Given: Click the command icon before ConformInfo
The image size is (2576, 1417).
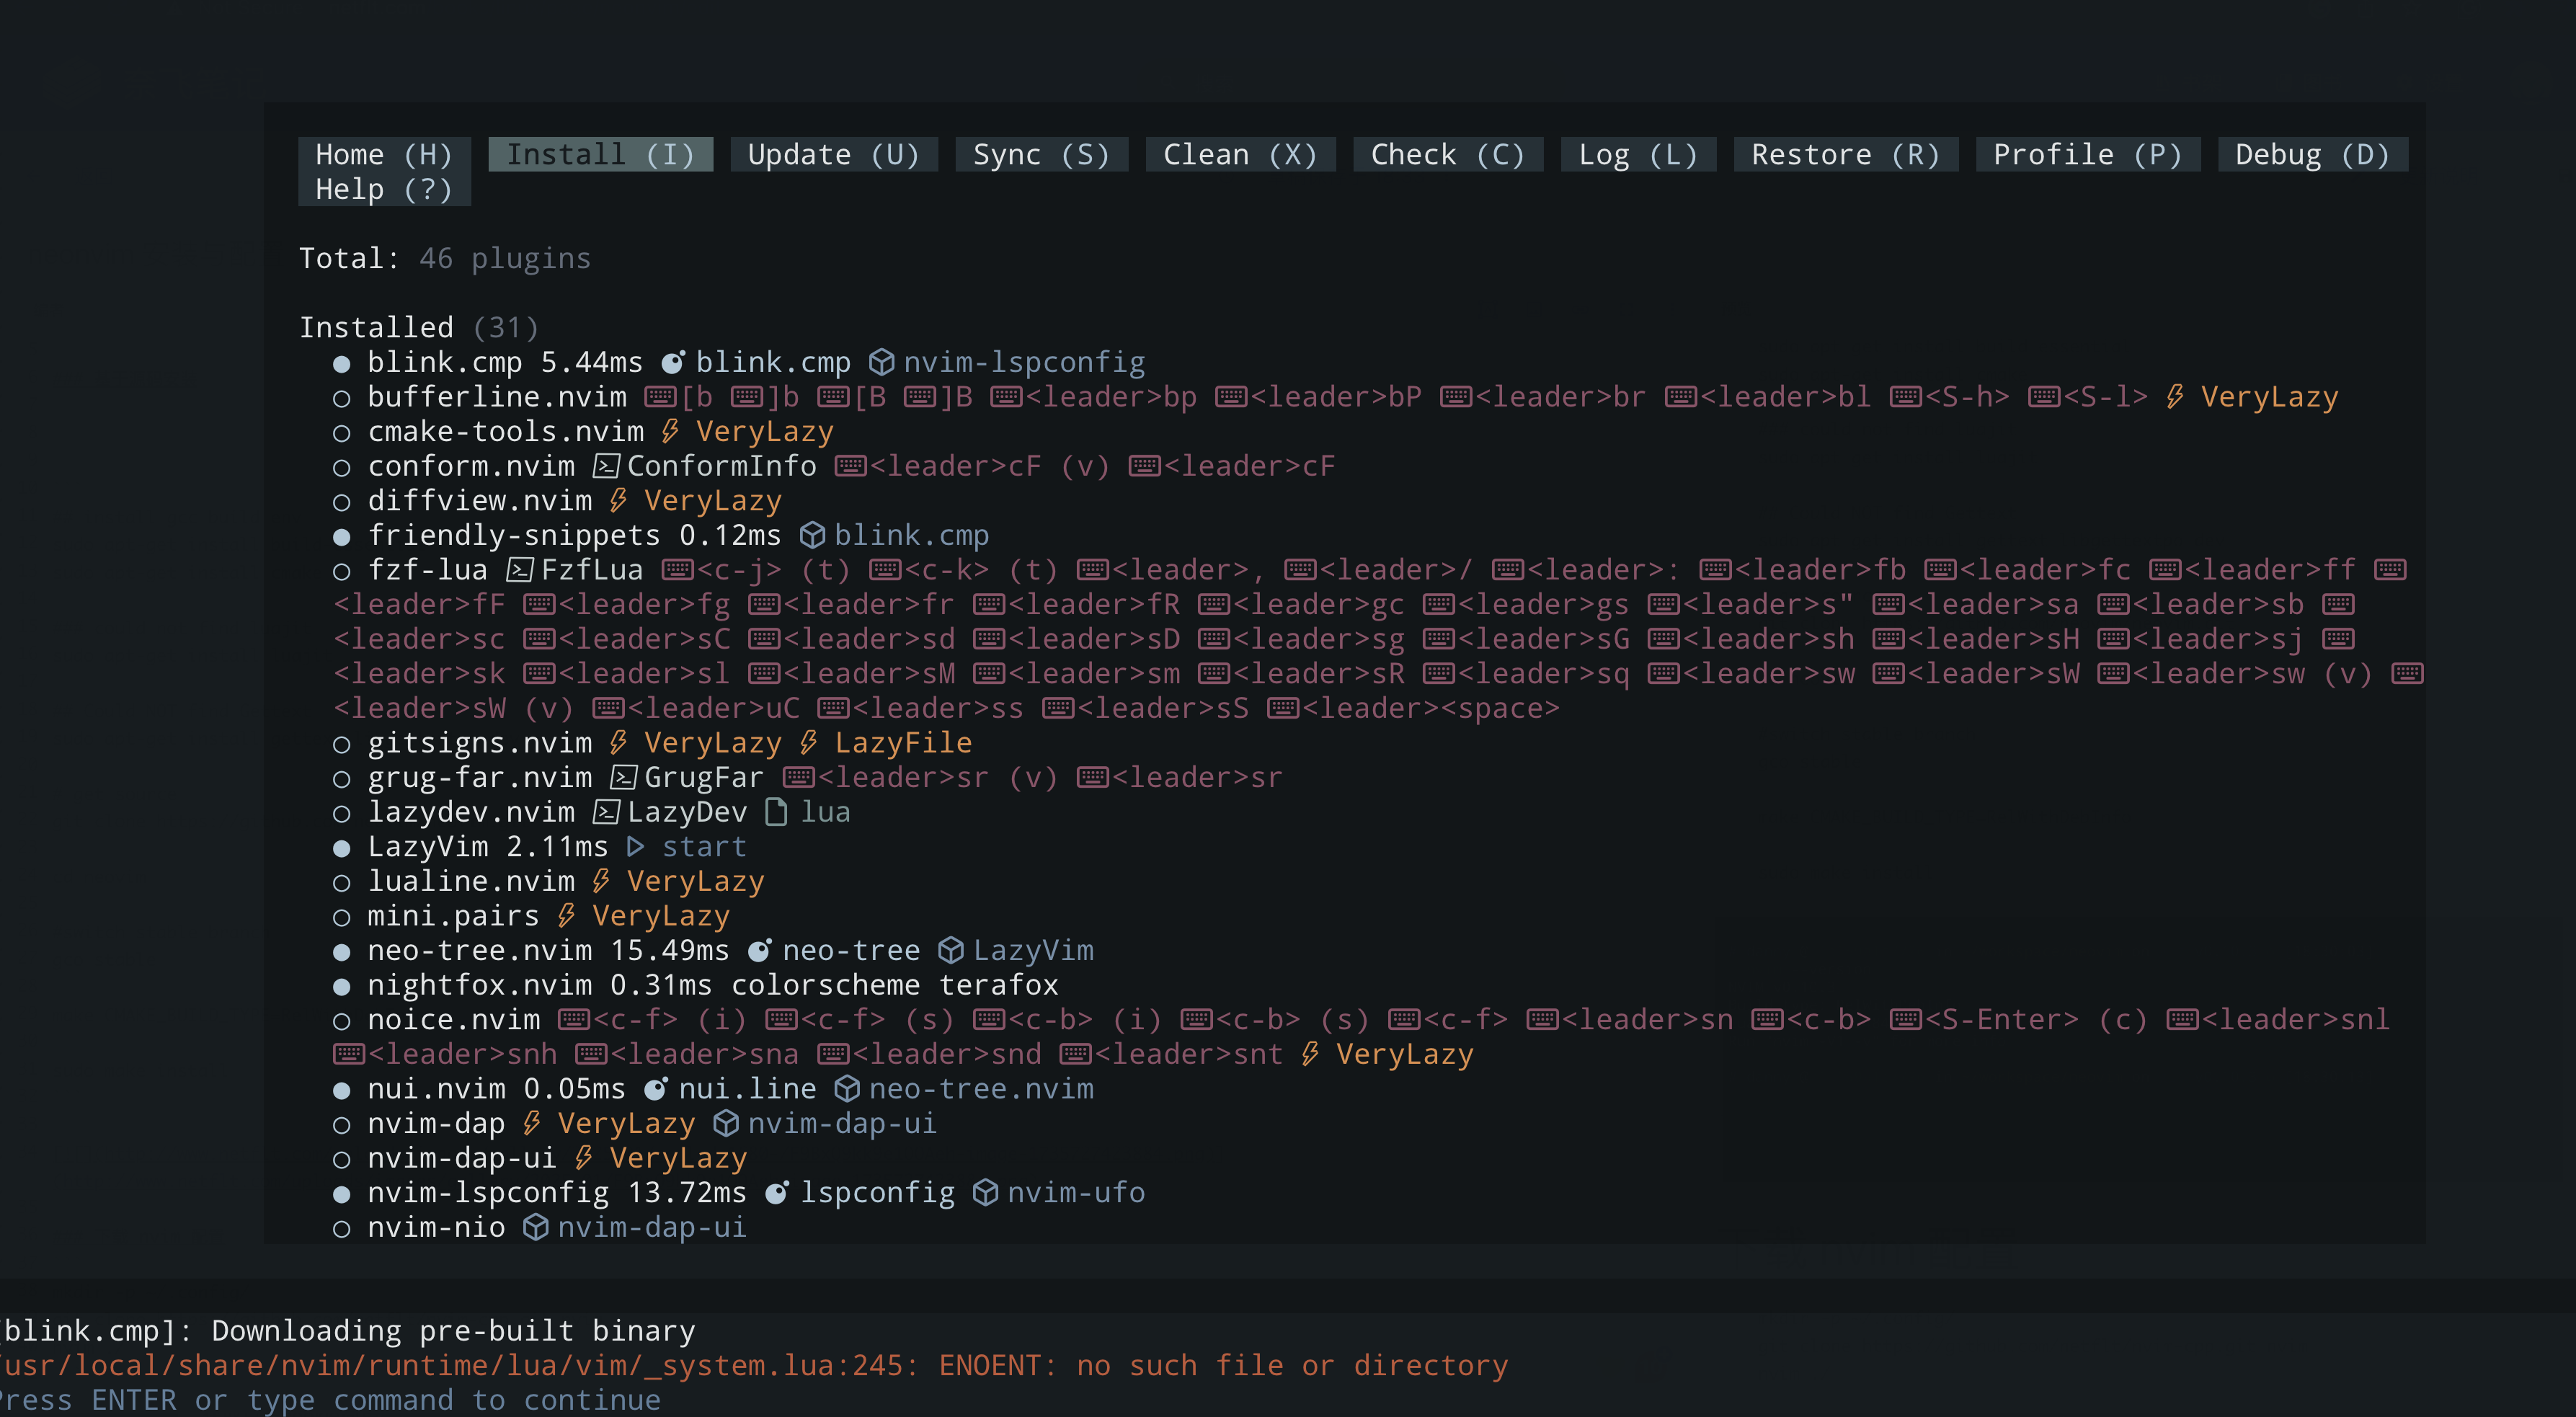Looking at the screenshot, I should click(606, 466).
